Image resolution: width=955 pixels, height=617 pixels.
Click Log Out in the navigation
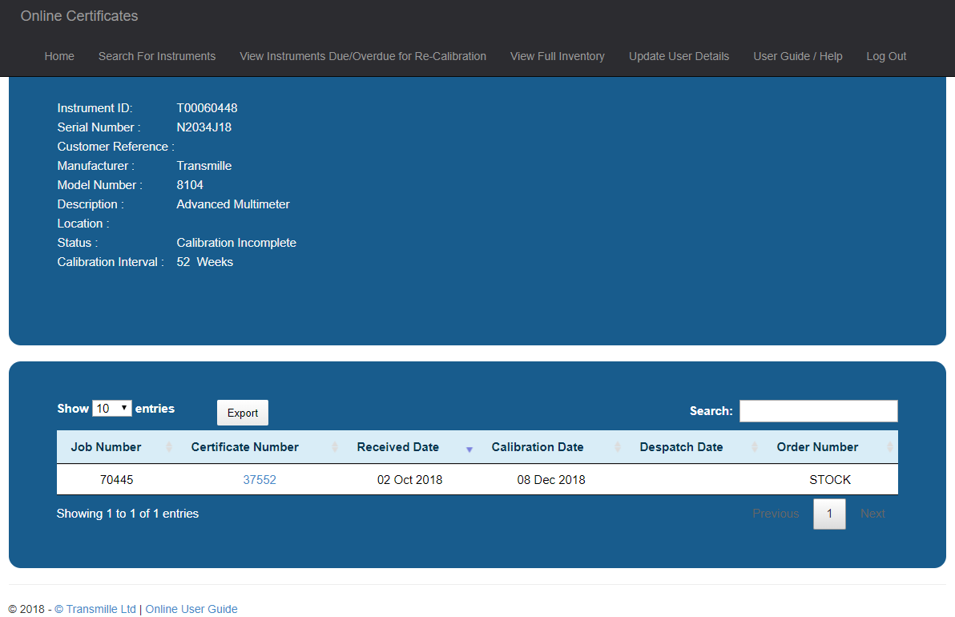pyautogui.click(x=886, y=56)
